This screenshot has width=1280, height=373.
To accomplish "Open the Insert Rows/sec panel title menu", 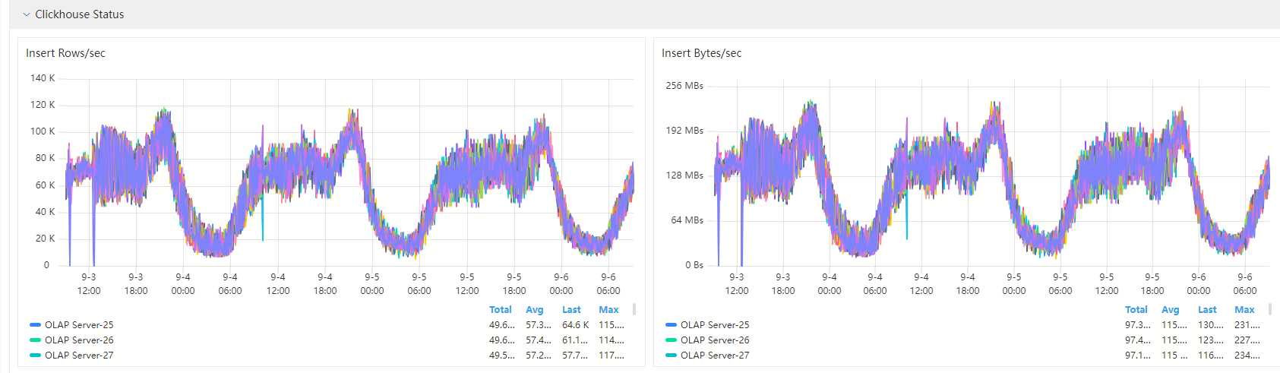I will [65, 53].
